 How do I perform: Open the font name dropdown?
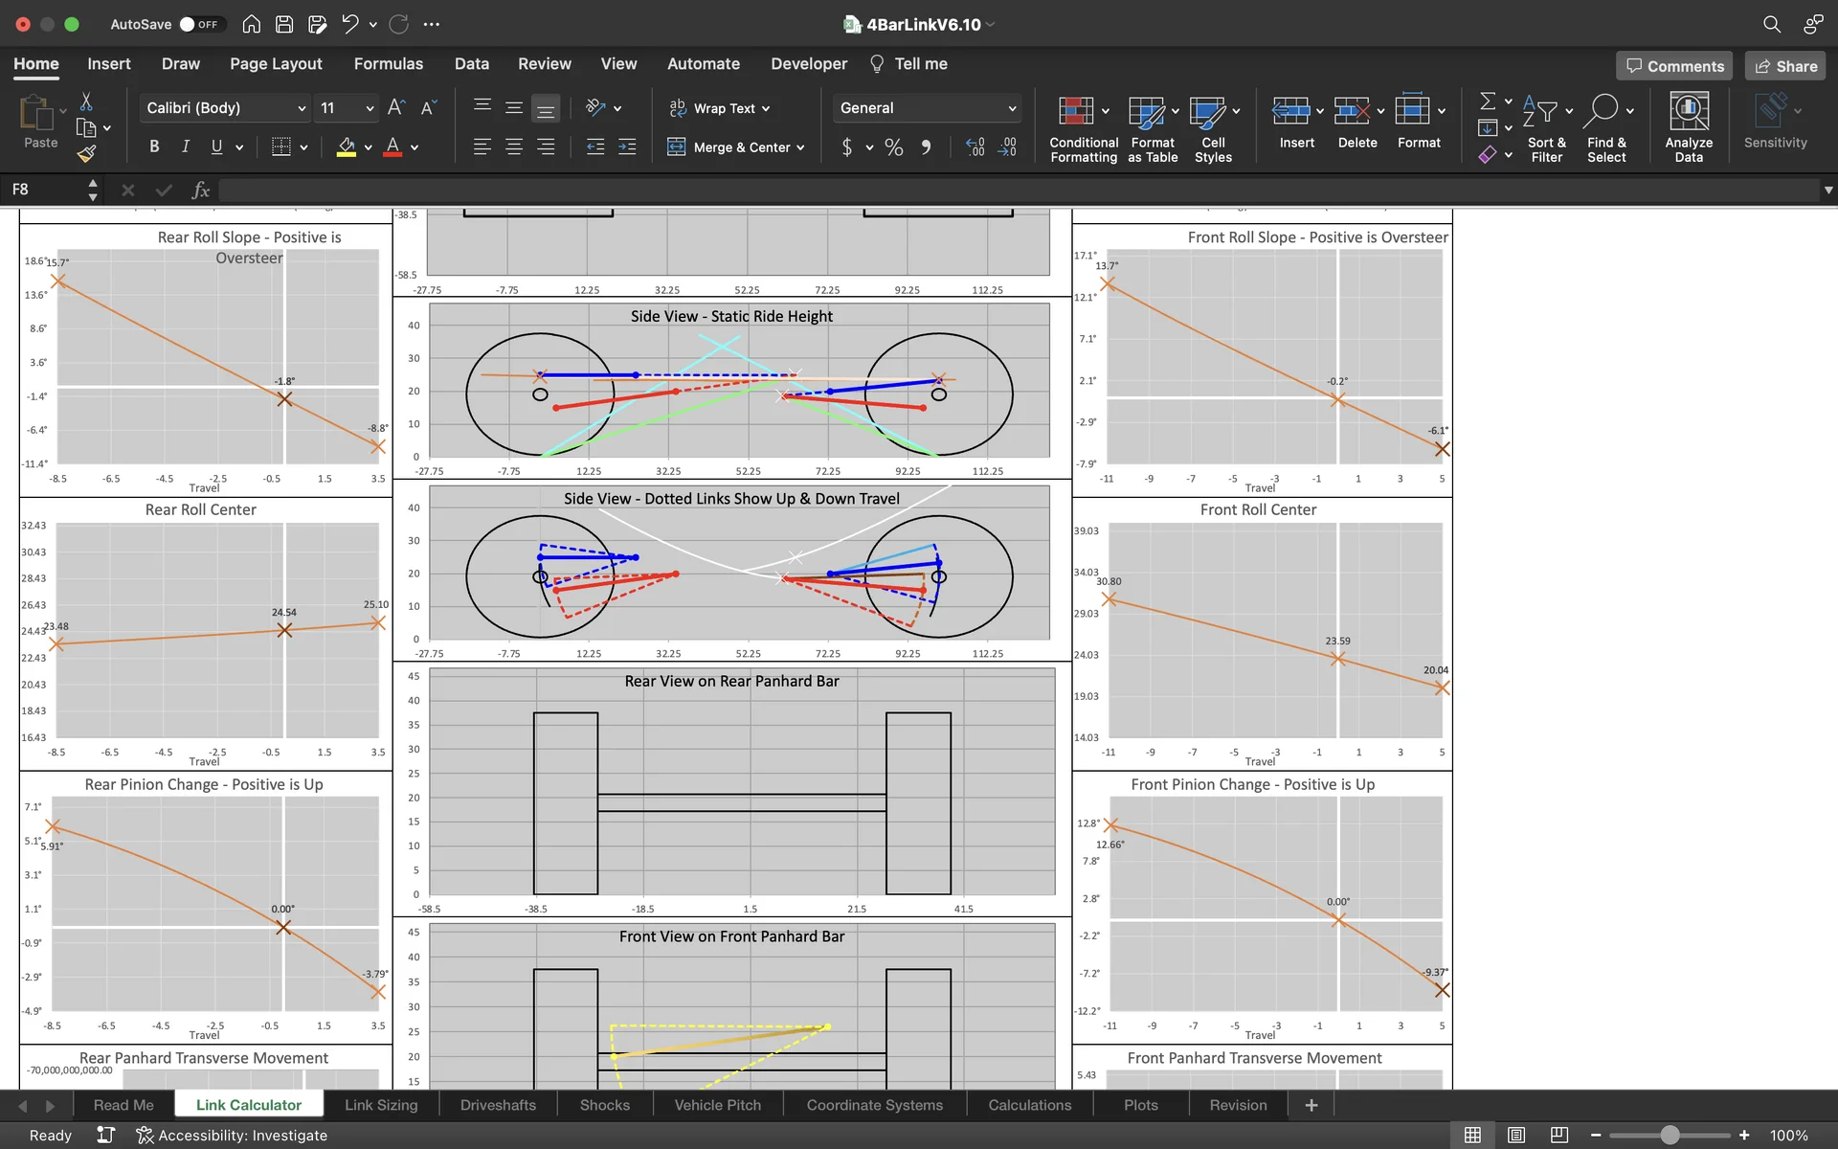302,108
